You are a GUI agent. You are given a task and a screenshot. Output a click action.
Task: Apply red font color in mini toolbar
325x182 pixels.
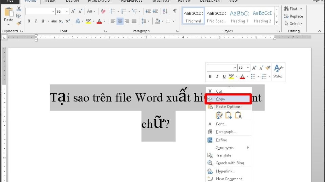pos(242,77)
